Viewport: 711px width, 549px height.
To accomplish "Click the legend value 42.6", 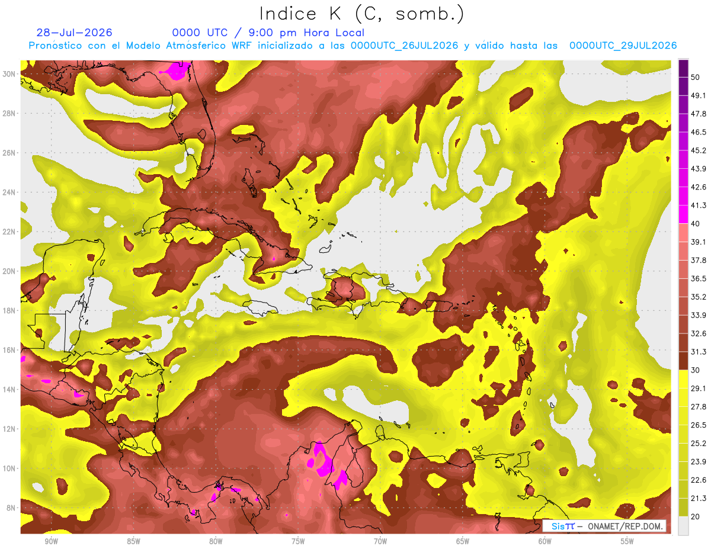I will [x=699, y=187].
